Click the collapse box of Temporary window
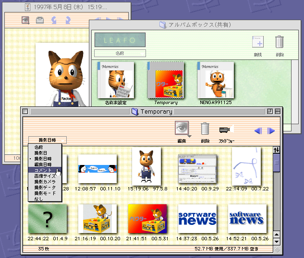 [x=278, y=111]
